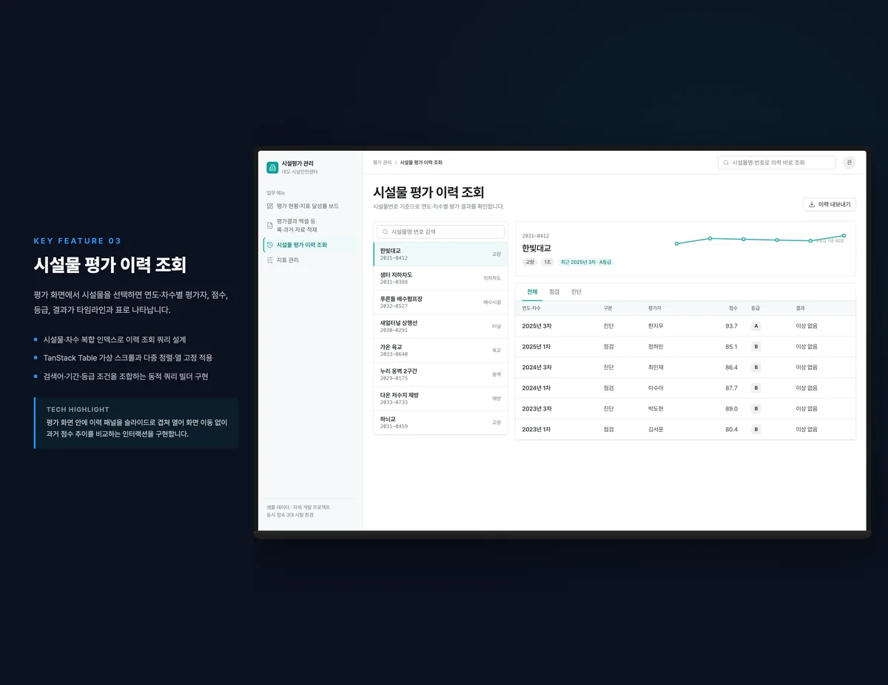888x685 pixels.
Task: Select 새얼터널 상행선 in the facility list
Action: 440,326
